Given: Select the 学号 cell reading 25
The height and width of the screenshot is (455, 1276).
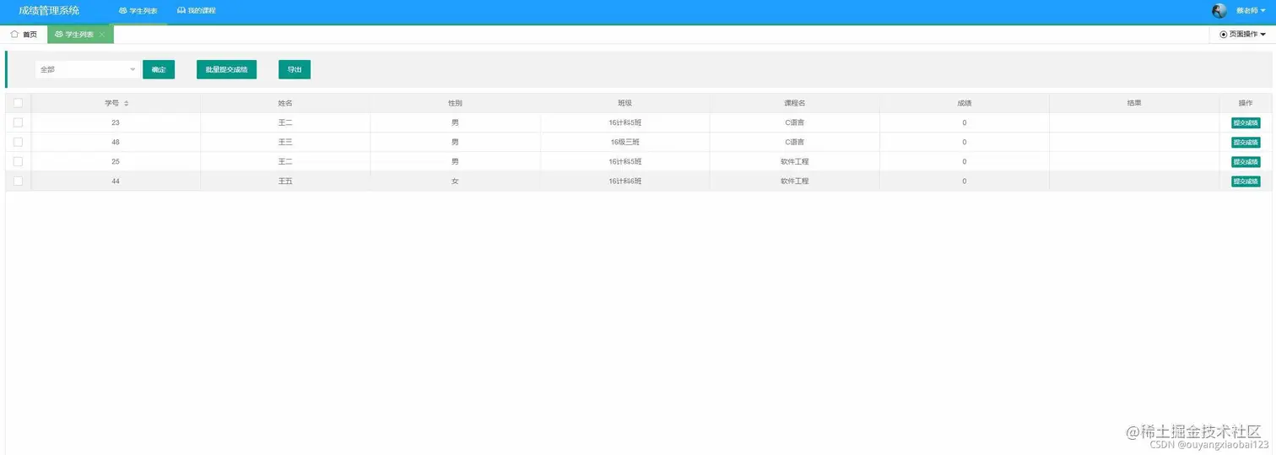Looking at the screenshot, I should pos(116,161).
